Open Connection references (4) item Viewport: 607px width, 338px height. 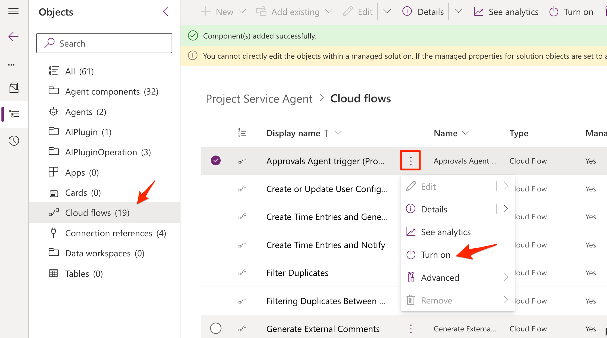104,233
